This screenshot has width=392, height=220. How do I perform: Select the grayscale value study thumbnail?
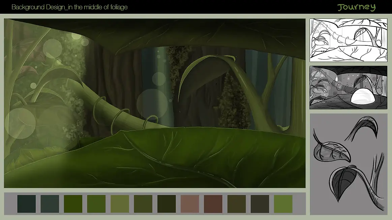pos(348,87)
